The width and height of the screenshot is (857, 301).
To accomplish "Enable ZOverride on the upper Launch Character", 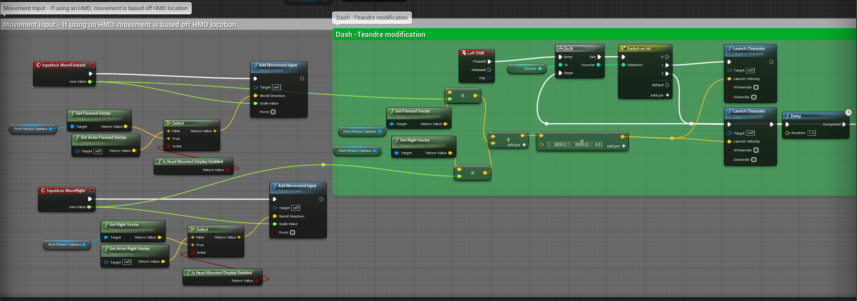I will (x=754, y=97).
